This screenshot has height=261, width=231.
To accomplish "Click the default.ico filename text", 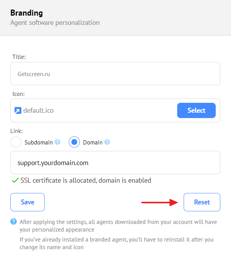I will 39,110.
